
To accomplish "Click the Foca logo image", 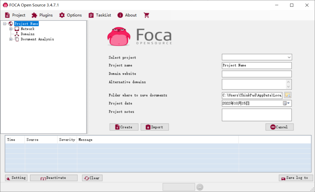I will tap(139, 37).
